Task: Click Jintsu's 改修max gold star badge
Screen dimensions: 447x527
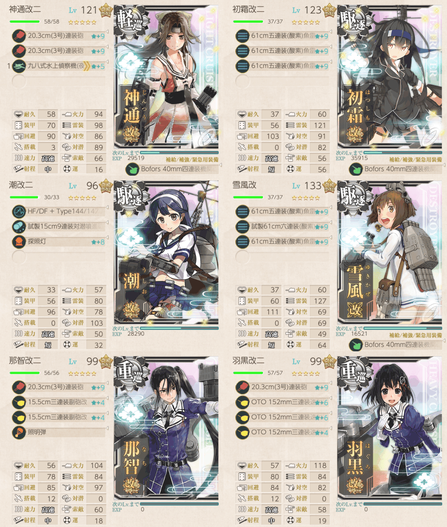Action: point(106,10)
